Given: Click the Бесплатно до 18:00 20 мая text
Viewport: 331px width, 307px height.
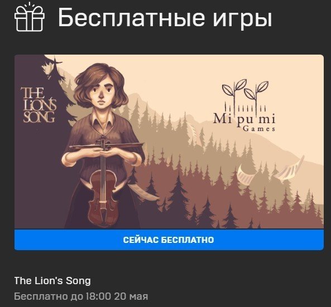Looking at the screenshot, I should 81,296.
